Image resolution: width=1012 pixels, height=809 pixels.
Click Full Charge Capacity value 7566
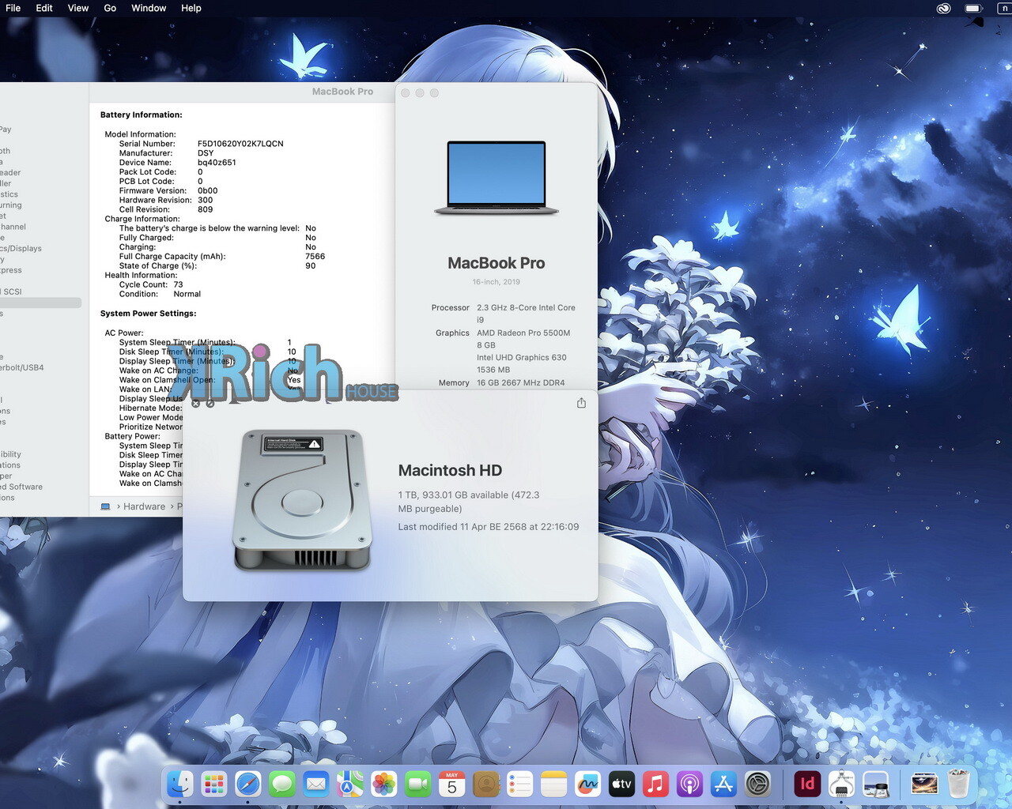[315, 257]
